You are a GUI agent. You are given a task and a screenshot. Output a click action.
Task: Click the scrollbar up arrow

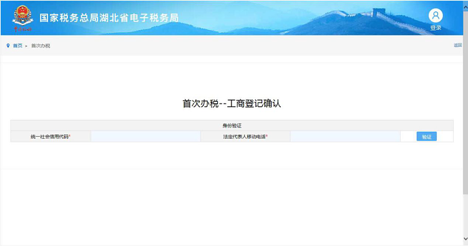(466, 6)
